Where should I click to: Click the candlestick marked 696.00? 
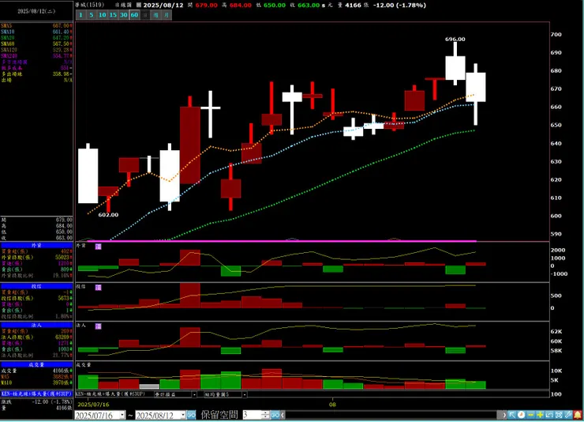[455, 68]
